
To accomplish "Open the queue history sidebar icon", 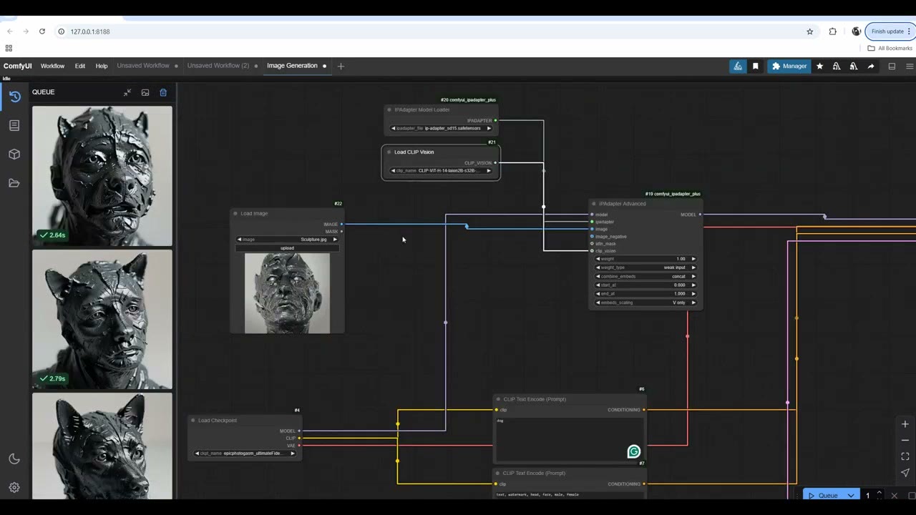I will (14, 97).
